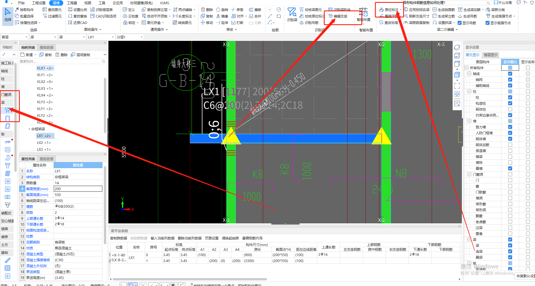Toggle 显示图元 checkbox for 连梁
The height and width of the screenshot is (286, 535).
tap(510, 251)
